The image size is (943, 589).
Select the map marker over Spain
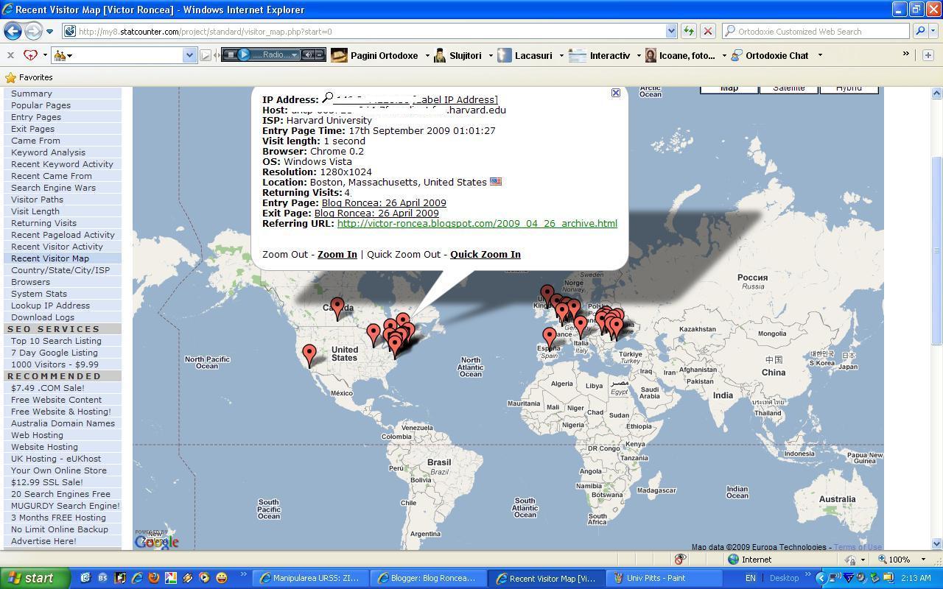tap(550, 338)
